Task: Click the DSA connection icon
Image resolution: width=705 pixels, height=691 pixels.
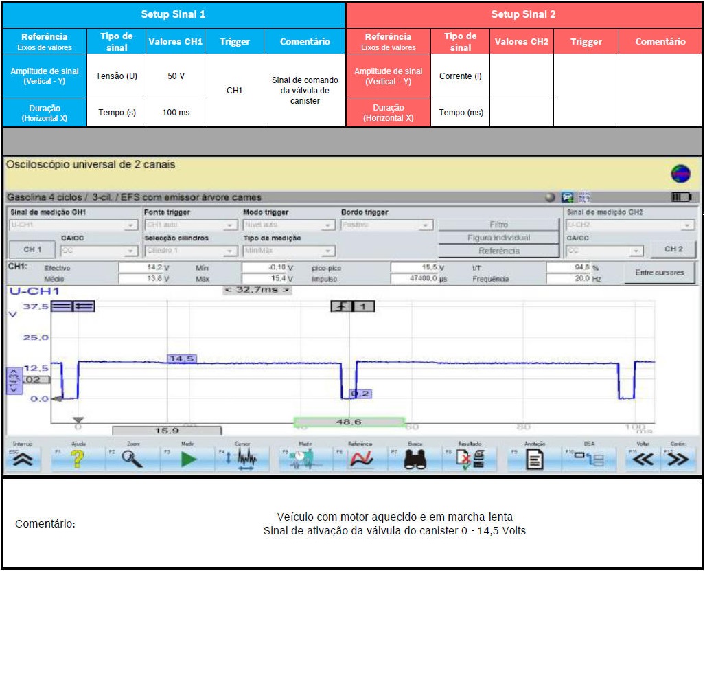Action: tap(590, 460)
